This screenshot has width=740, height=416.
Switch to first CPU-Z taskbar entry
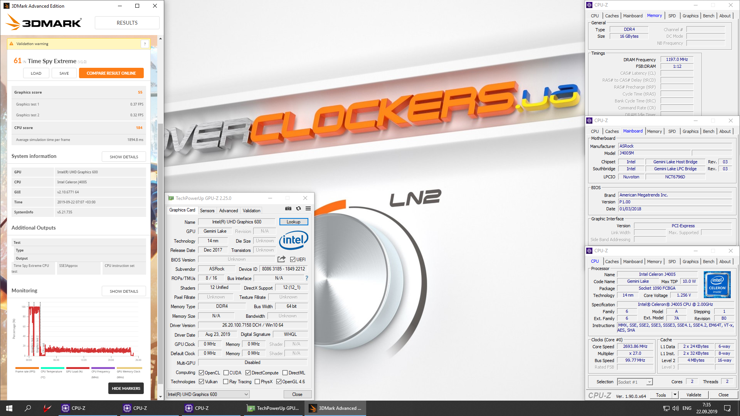pyautogui.click(x=88, y=408)
